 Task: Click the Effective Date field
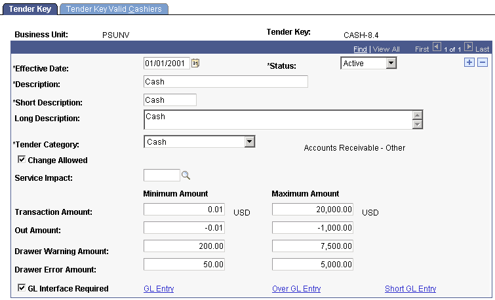pyautogui.click(x=167, y=63)
